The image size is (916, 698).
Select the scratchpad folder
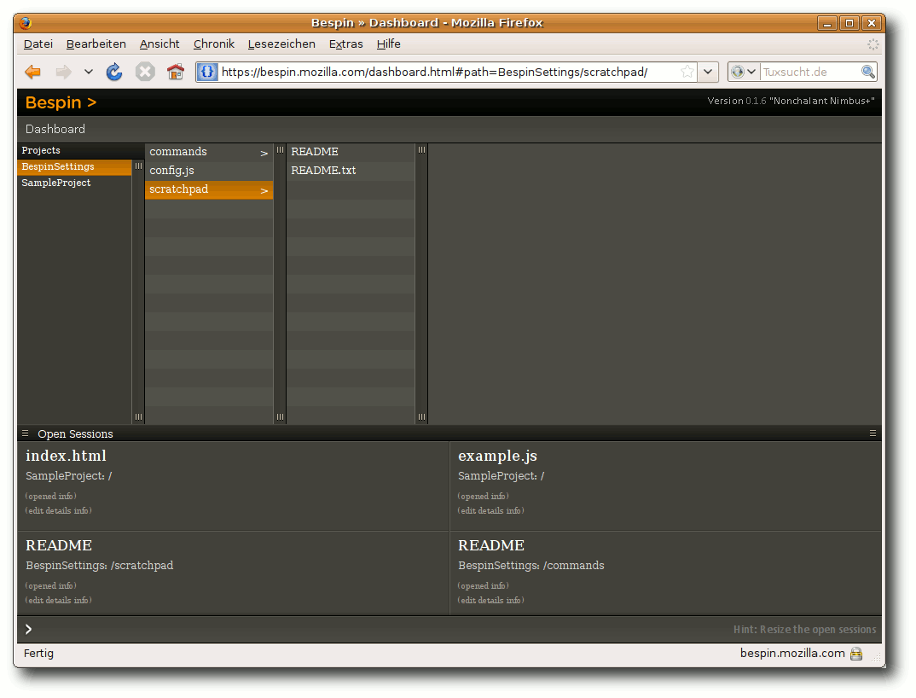coord(209,189)
